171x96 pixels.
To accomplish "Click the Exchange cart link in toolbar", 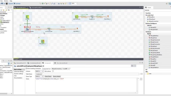I will (x=17, y=3).
